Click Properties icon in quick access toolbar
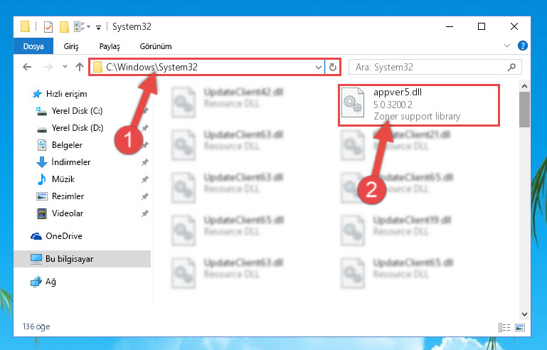The image size is (547, 350). coord(48,27)
